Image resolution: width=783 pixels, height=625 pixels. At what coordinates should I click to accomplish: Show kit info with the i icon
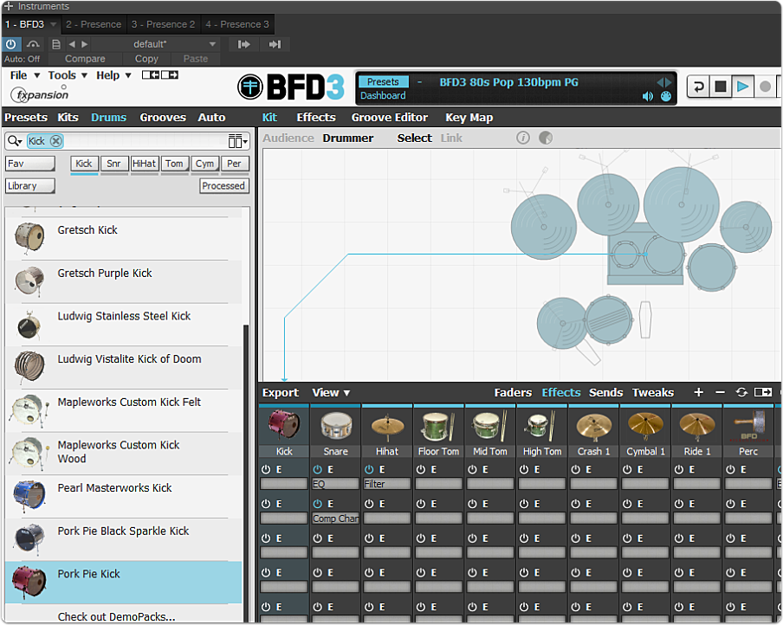[x=523, y=138]
